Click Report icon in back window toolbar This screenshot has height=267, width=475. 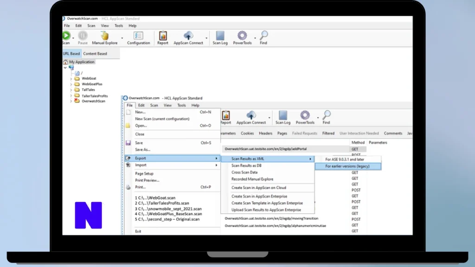(163, 36)
